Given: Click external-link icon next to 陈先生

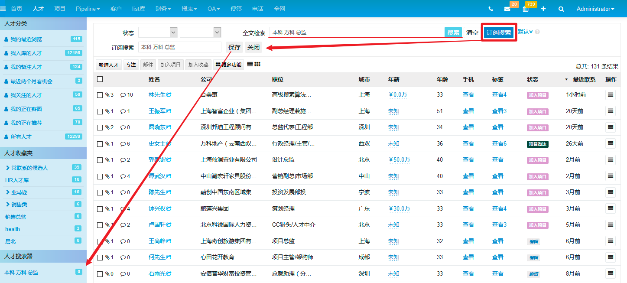Looking at the screenshot, I should (169, 192).
